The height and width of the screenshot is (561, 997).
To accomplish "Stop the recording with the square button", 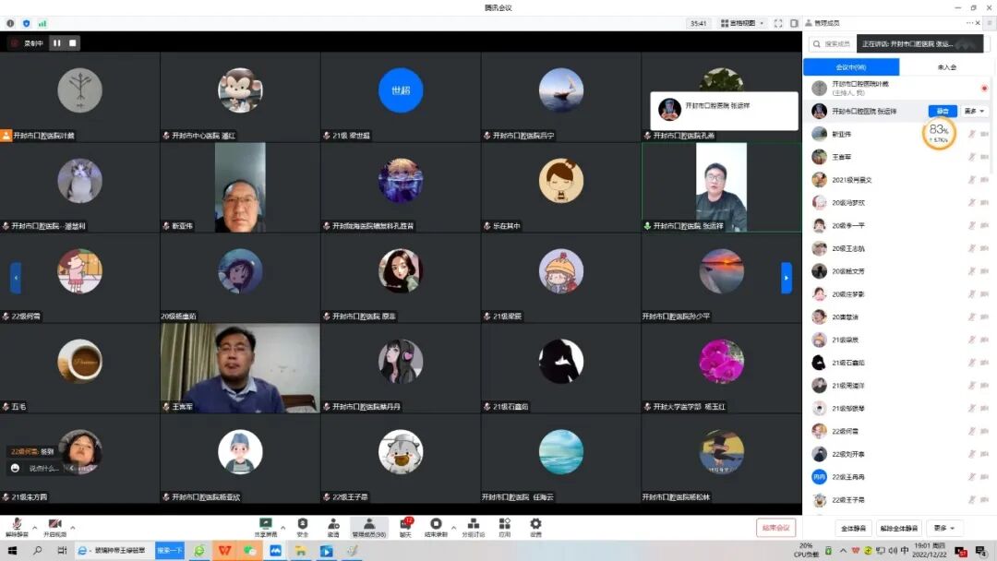I will pos(73,43).
